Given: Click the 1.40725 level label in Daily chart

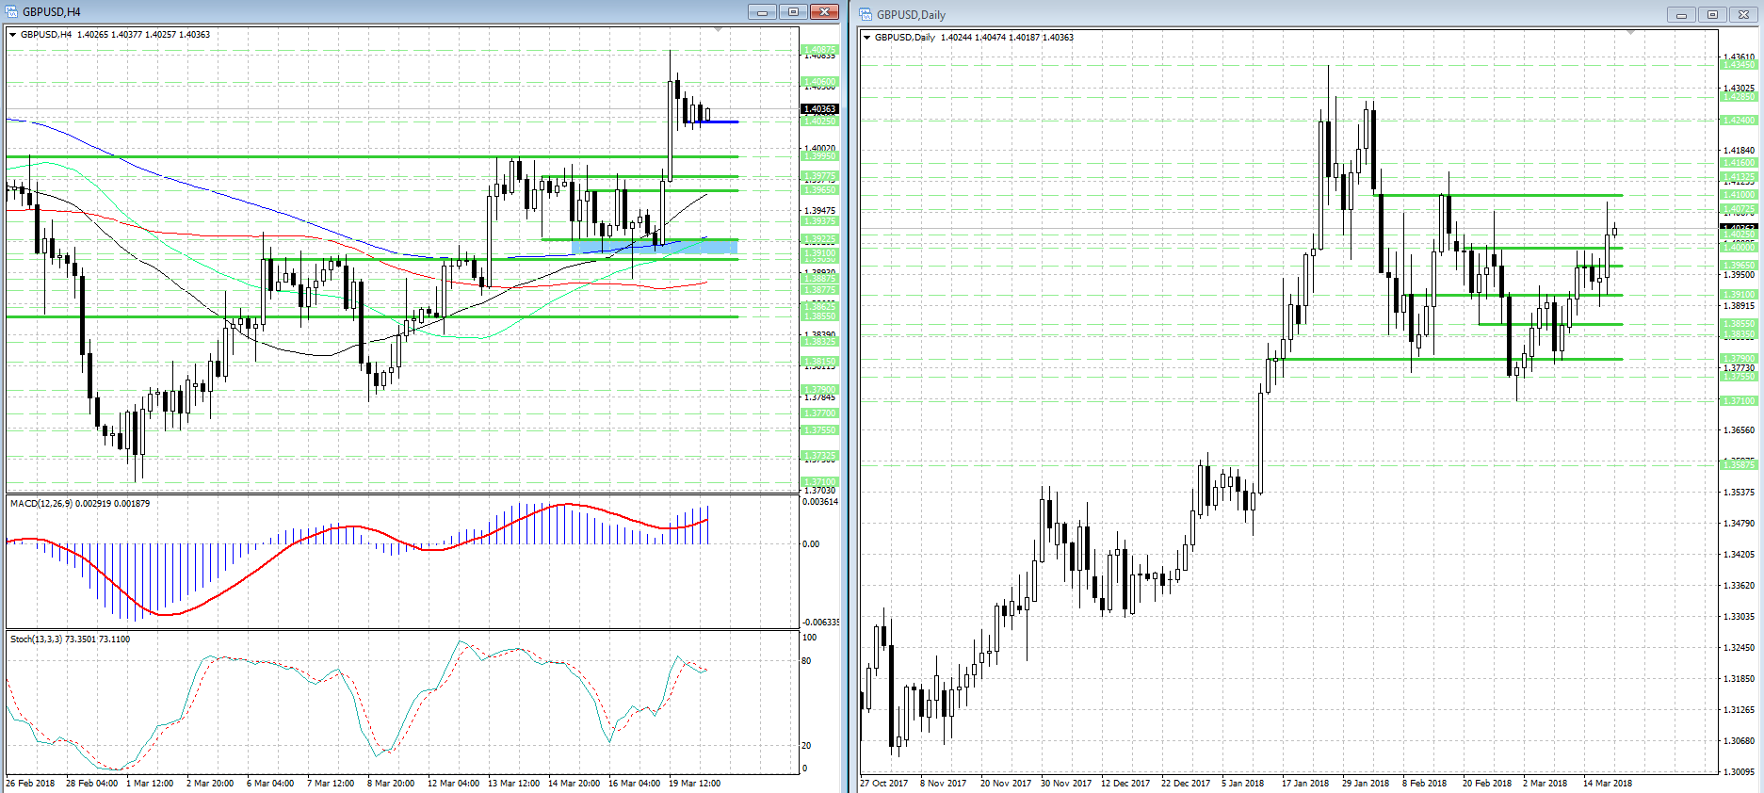Looking at the screenshot, I should 1739,209.
